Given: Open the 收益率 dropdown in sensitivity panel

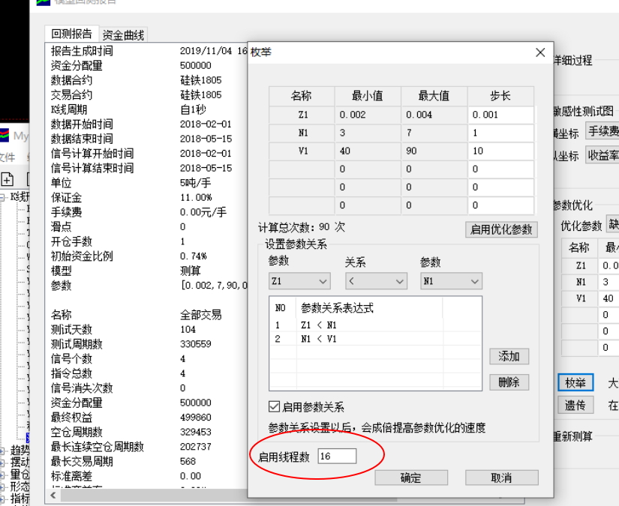Looking at the screenshot, I should pyautogui.click(x=602, y=156).
